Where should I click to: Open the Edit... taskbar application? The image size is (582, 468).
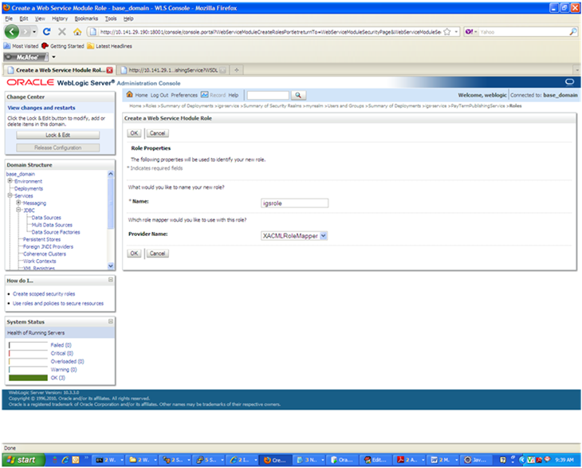[376, 460]
